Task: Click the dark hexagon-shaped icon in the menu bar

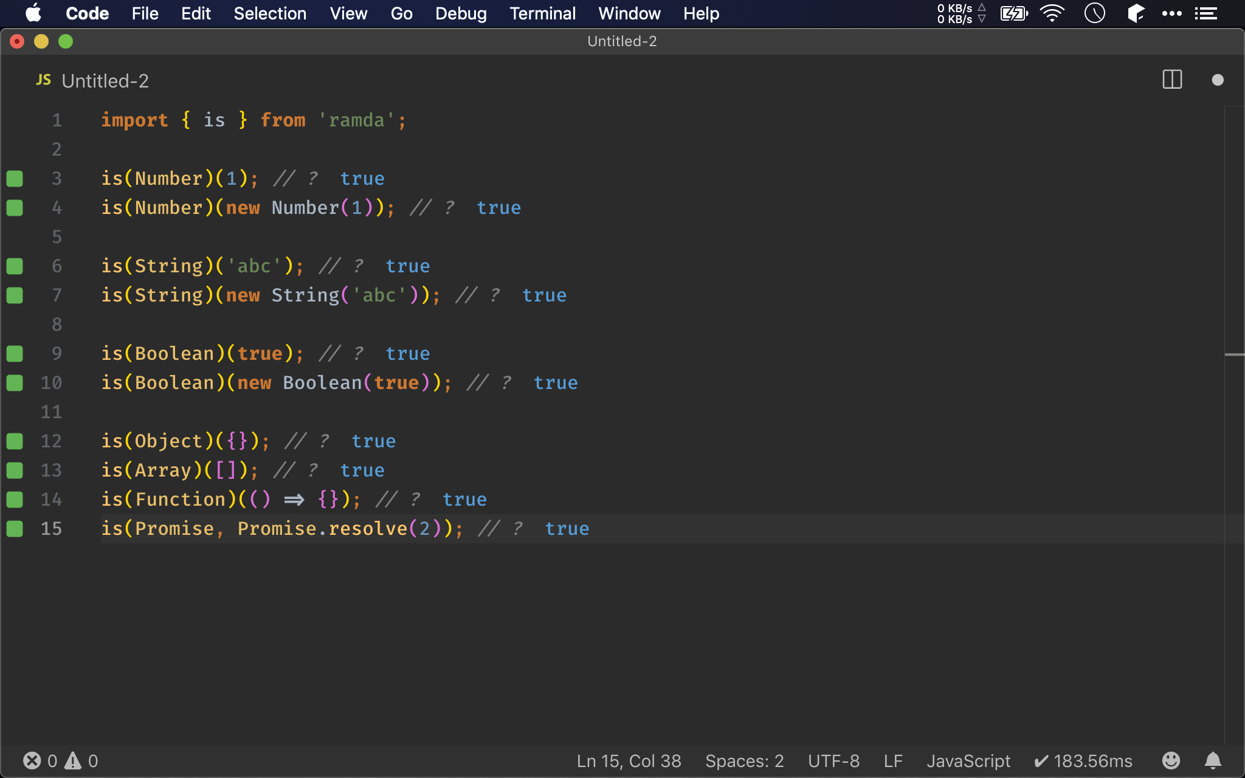Action: click(1136, 13)
